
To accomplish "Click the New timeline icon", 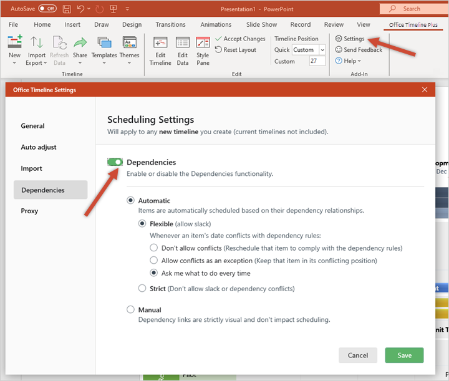I will [14, 43].
